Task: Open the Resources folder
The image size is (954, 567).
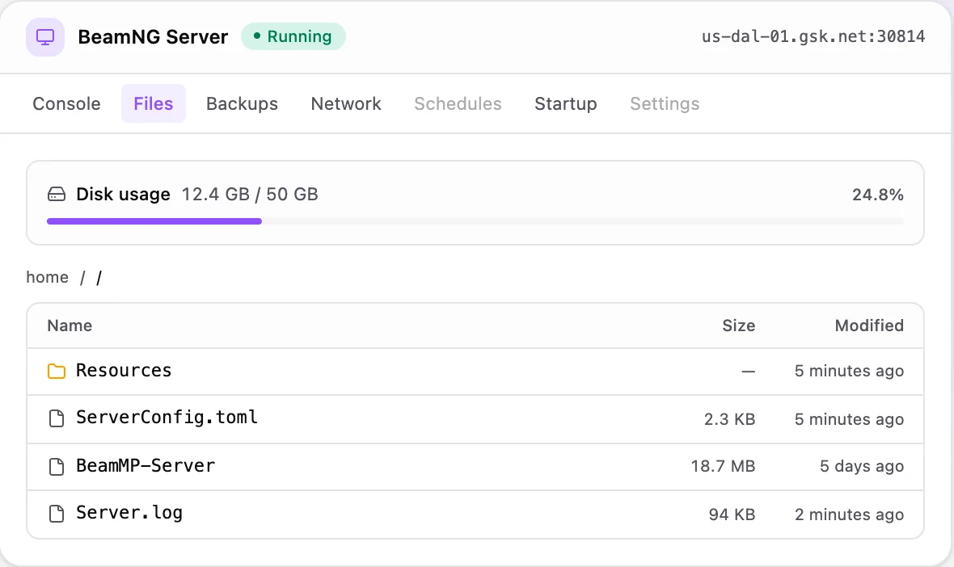Action: 125,371
